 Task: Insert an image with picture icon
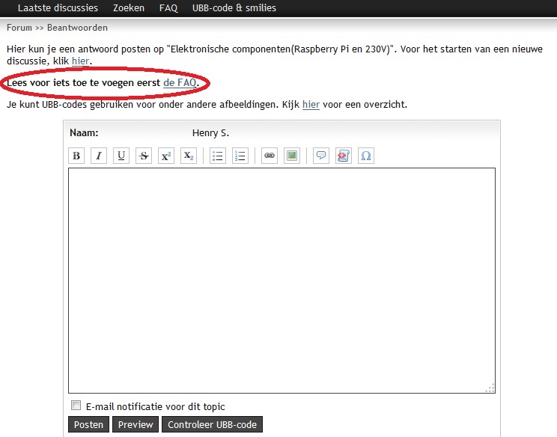click(x=292, y=156)
